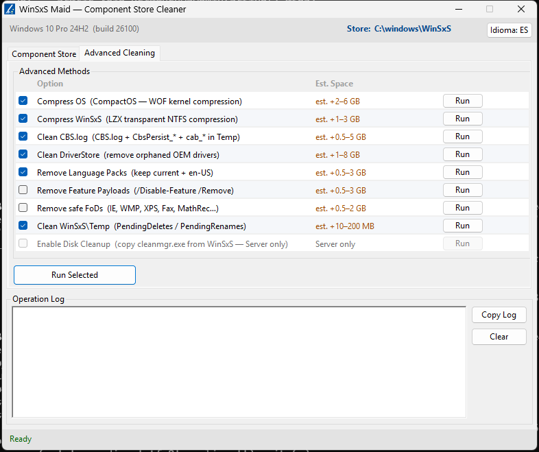Run the Remove Language Packs method
The width and height of the screenshot is (539, 452).
(463, 172)
